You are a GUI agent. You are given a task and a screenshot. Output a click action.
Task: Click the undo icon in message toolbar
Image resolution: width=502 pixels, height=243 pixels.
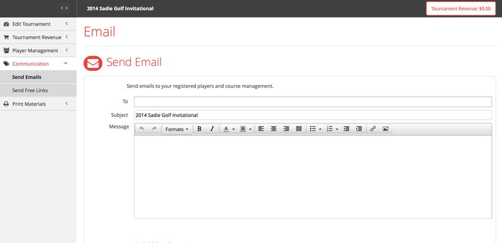coord(142,129)
